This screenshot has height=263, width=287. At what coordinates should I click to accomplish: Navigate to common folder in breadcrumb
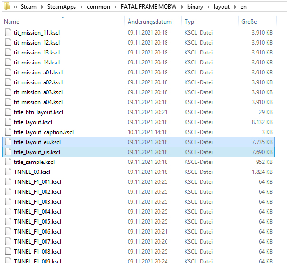98,7
